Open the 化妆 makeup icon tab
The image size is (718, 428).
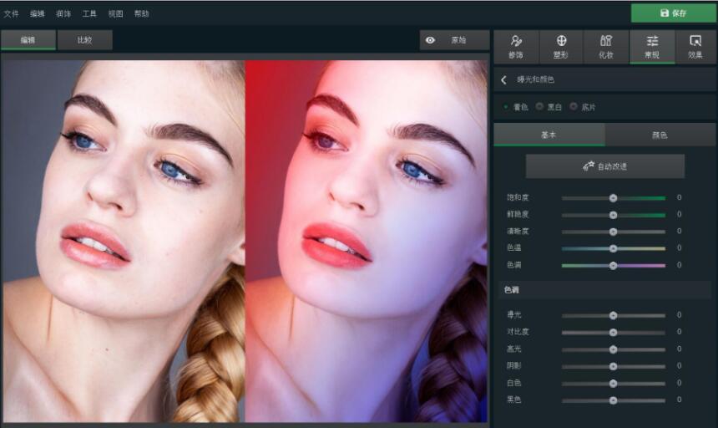tap(606, 41)
